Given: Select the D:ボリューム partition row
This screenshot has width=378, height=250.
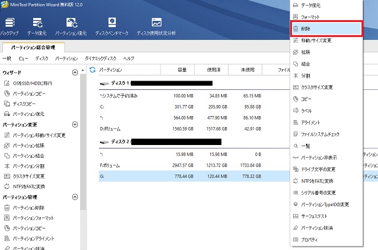Looking at the screenshot, I should tap(194, 129).
